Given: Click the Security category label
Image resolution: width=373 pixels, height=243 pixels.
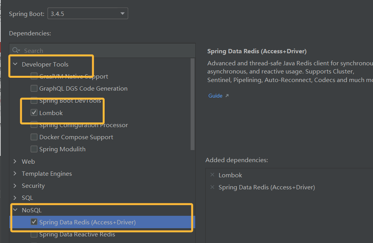Looking at the screenshot, I should coord(33,186).
